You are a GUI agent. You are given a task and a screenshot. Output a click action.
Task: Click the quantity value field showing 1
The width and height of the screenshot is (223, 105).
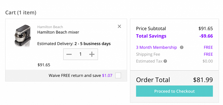pyautogui.click(x=80, y=54)
